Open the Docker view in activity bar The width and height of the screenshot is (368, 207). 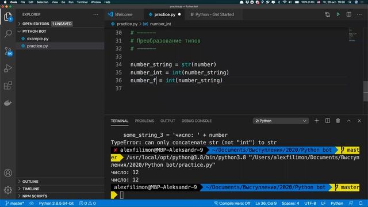click(x=7, y=103)
